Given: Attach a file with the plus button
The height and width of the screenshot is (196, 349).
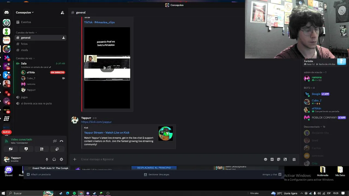Looking at the screenshot, I should [x=75, y=159].
